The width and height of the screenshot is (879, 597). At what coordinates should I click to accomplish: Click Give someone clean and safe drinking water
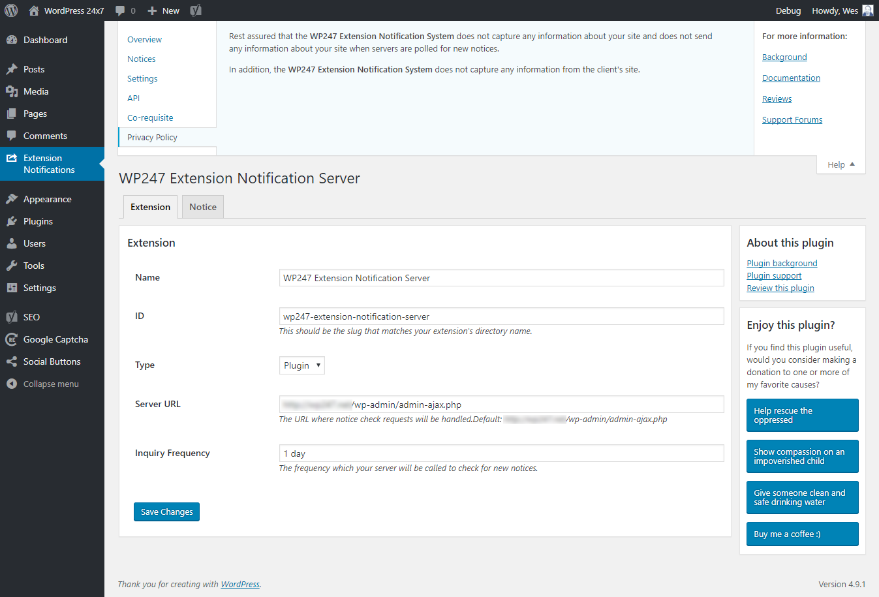click(x=802, y=497)
